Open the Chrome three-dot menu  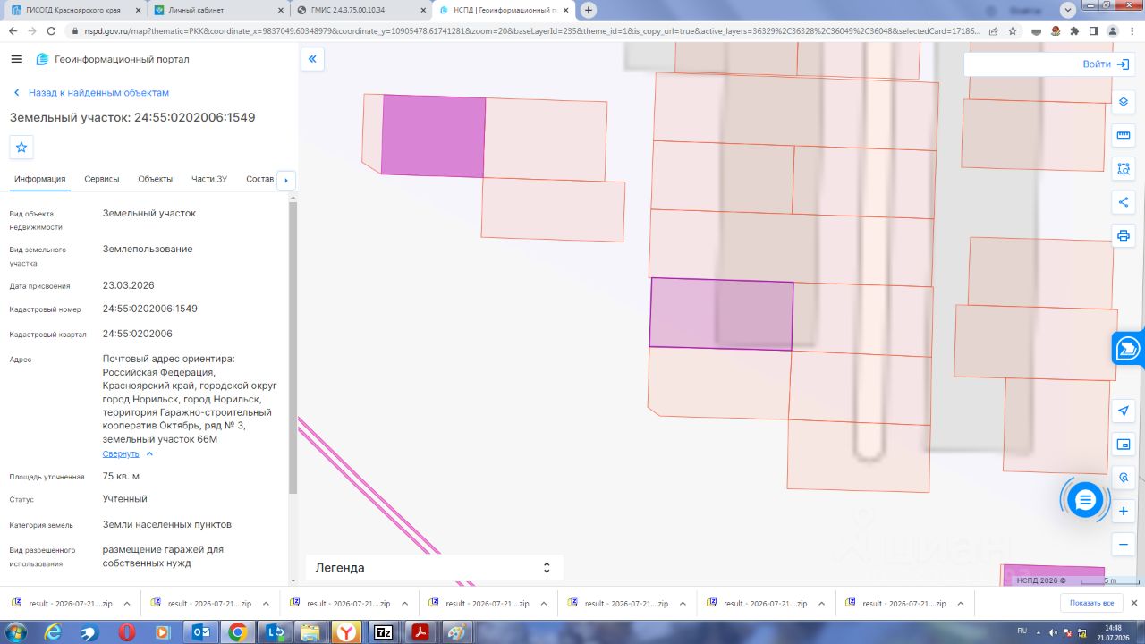point(1132,30)
